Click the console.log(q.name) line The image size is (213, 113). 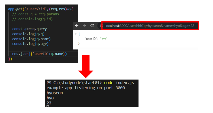31,39
